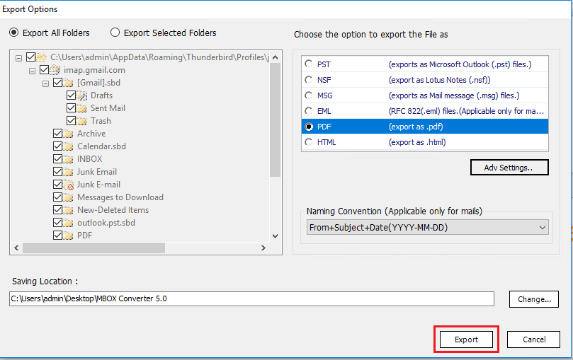Image resolution: width=573 pixels, height=360 pixels.
Task: Click the root profile folder icon
Action: click(x=41, y=57)
